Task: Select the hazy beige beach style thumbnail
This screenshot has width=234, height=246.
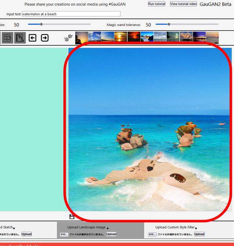Action: tap(212, 38)
